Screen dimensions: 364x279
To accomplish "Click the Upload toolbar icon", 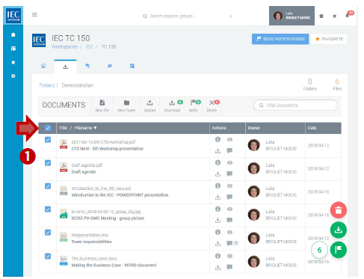I will [x=149, y=106].
